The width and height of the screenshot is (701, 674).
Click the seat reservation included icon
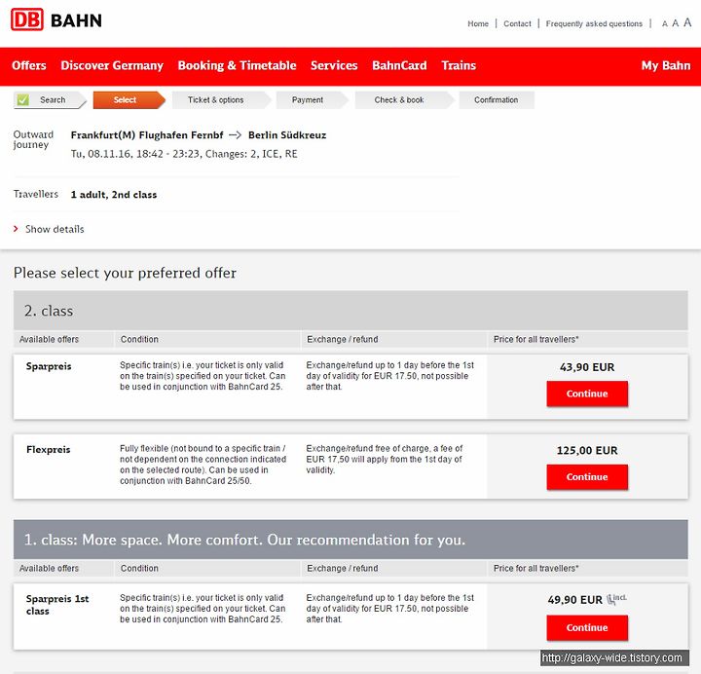click(x=616, y=599)
